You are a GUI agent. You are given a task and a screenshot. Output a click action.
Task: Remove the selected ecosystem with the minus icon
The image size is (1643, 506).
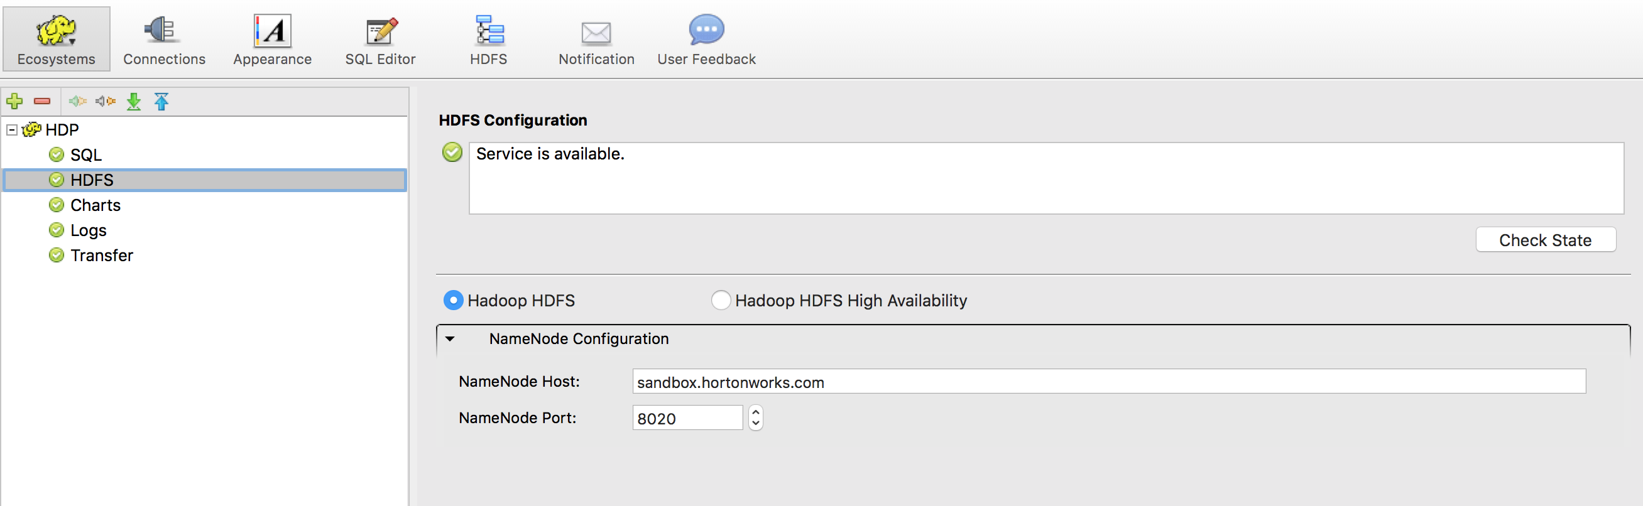click(x=41, y=101)
